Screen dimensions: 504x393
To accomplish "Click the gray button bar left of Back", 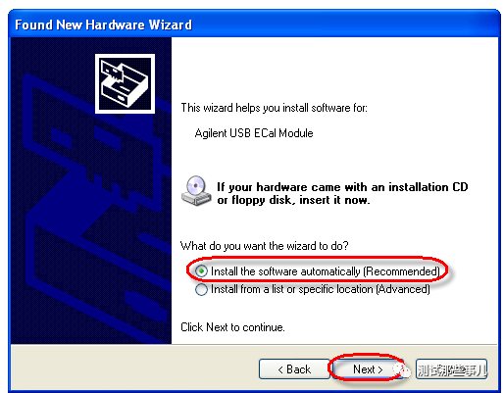I will coord(134,368).
